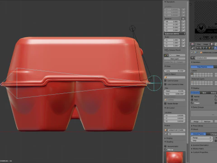
Task: Click the red matcap preview thumbnail
Action: coord(175,157)
